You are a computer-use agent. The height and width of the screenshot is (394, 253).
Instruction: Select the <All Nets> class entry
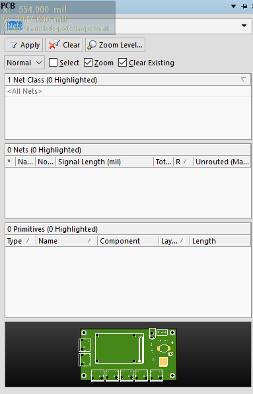pyautogui.click(x=128, y=91)
